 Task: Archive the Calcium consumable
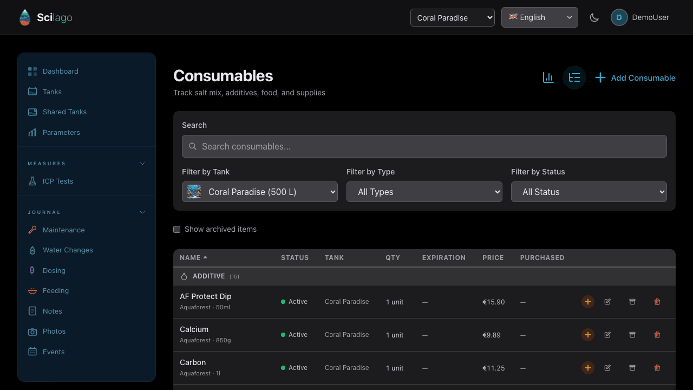click(x=632, y=335)
